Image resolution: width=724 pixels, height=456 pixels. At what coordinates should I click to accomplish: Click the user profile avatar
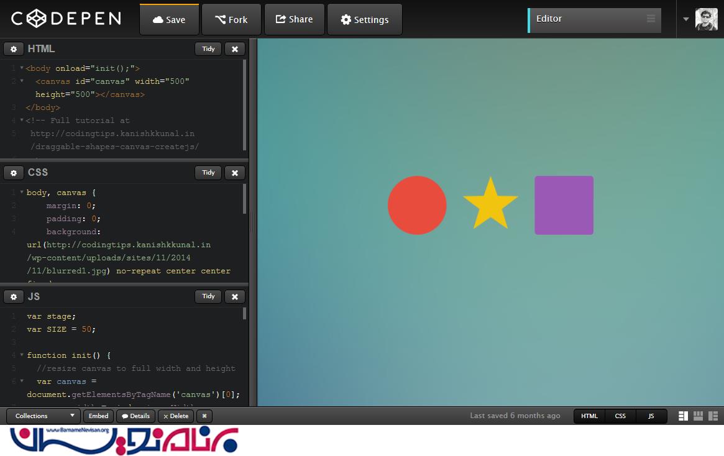[x=707, y=19]
